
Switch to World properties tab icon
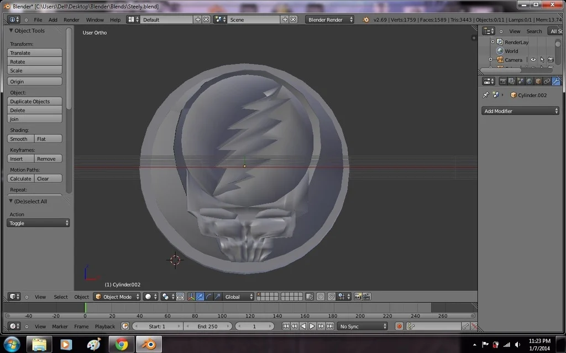coord(529,81)
